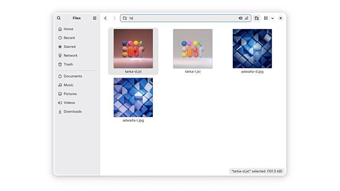Open the Home folder in sidebar
Viewport: 340px width, 191px height.
click(x=68, y=29)
